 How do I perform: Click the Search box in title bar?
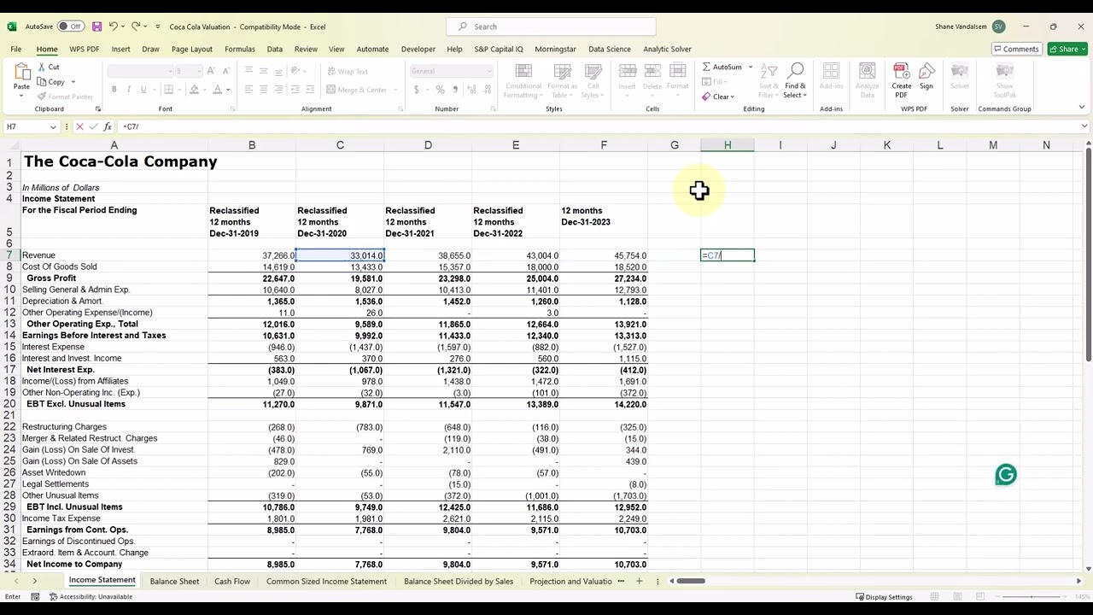click(x=551, y=26)
